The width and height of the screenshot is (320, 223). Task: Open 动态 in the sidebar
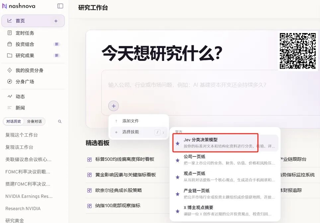pos(20,96)
